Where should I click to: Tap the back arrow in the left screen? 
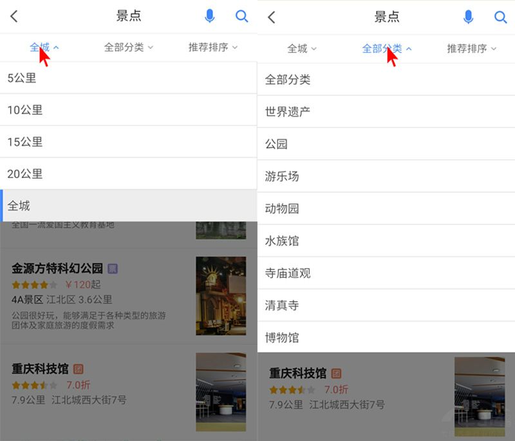(14, 17)
